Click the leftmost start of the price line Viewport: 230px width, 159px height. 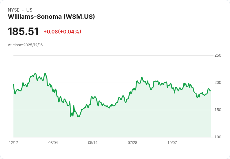(x=13, y=84)
